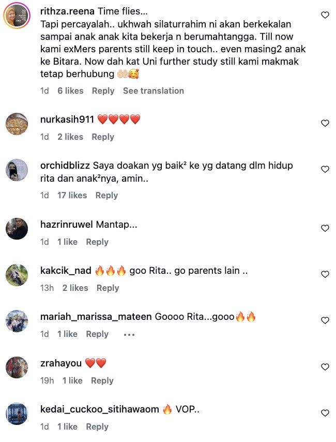Image resolution: width=336 pixels, height=442 pixels.
Task: Visit kakcik_nad's profile via username
Action: coord(66,271)
